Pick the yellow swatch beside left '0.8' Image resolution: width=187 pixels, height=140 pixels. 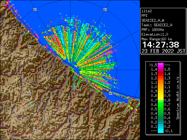(x=161, y=96)
